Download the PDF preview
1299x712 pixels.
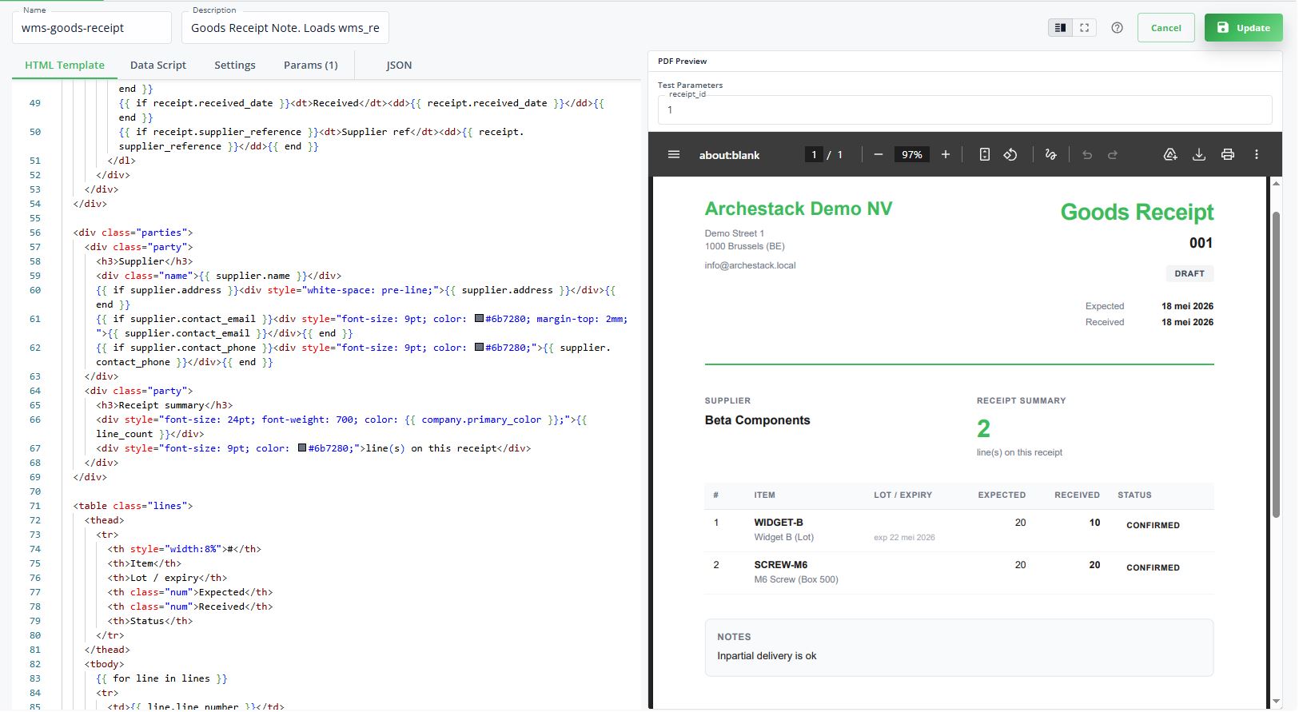pos(1199,154)
